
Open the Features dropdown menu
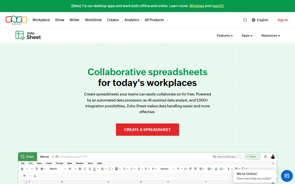point(225,36)
